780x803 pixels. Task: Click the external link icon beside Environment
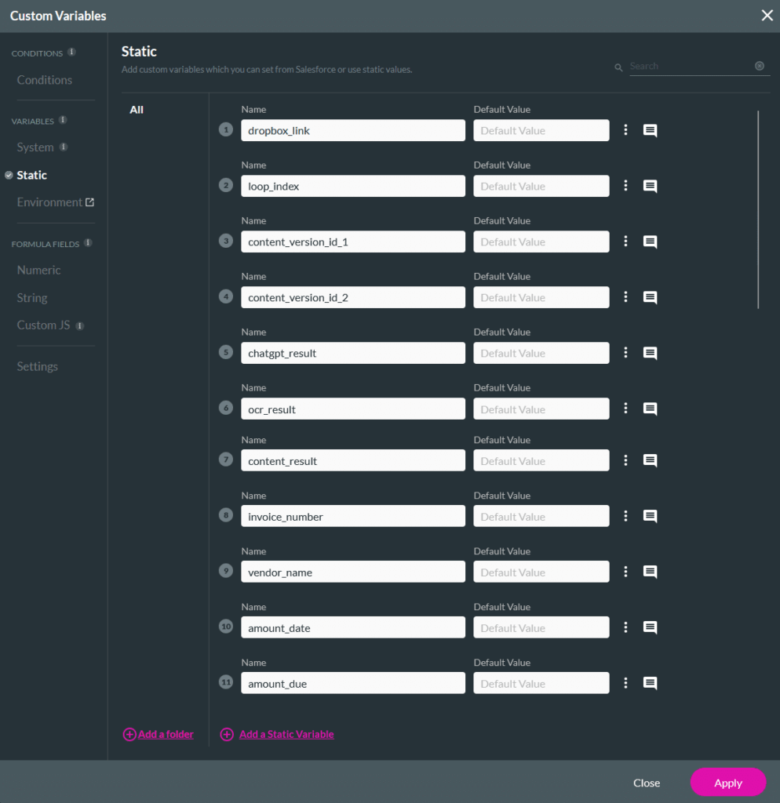coord(89,202)
